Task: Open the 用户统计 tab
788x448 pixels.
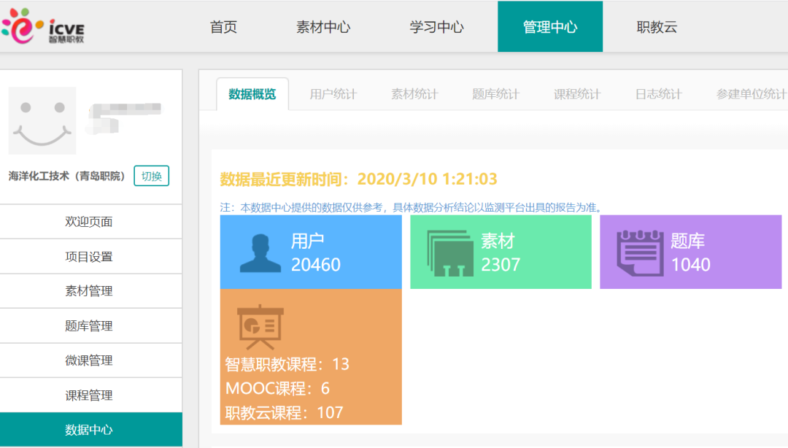Action: [332, 93]
